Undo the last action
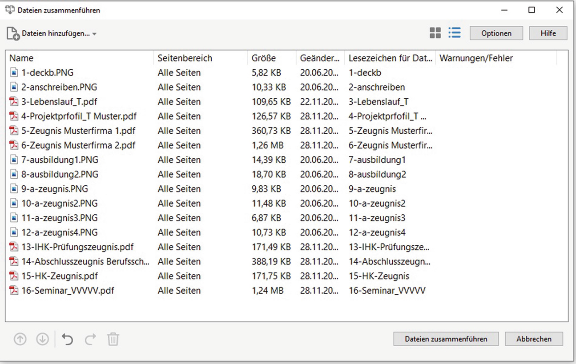Viewport: 576px width, 364px height. 67,340
